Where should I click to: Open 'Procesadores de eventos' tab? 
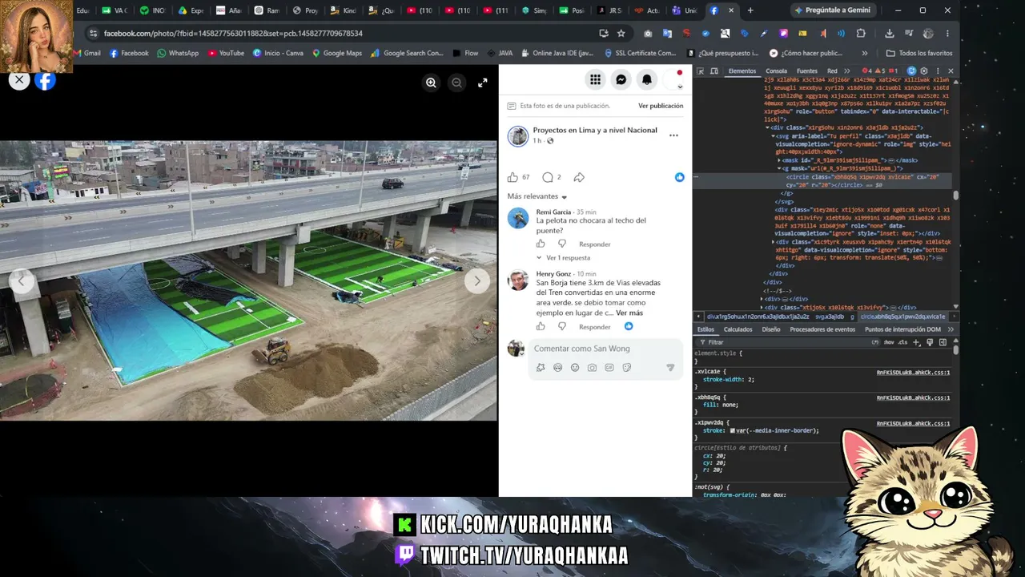pos(822,329)
